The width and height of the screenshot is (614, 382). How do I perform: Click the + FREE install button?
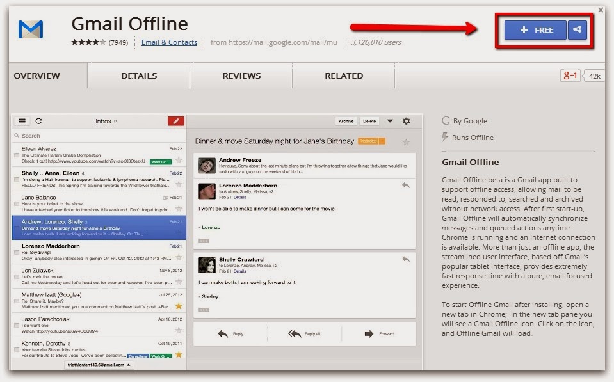click(535, 29)
